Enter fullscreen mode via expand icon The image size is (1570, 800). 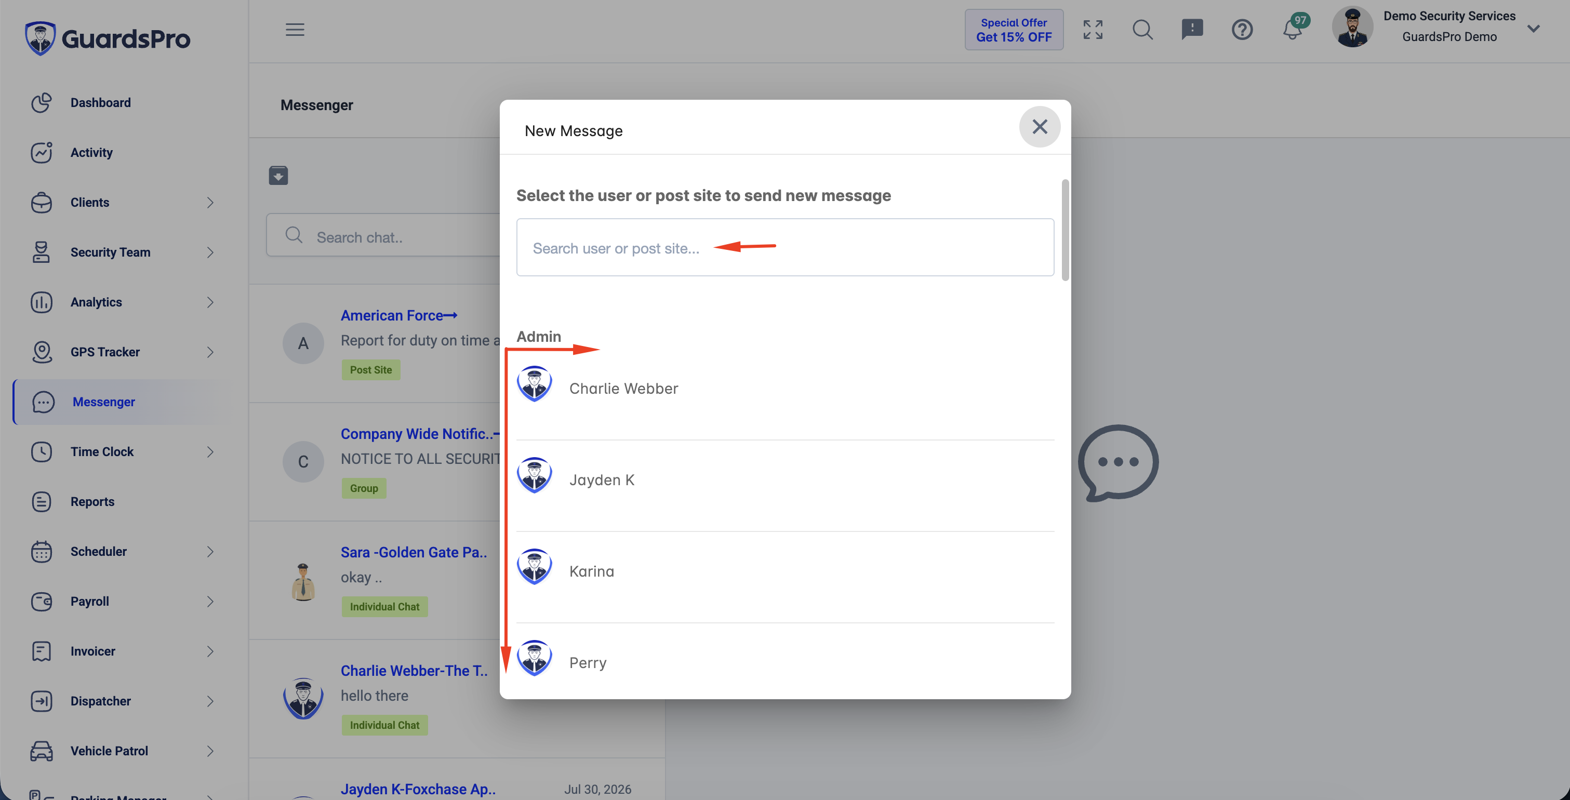[1093, 29]
